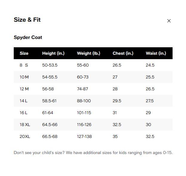Click the Spyder Coat subtitle
Image resolution: width=186 pixels, height=176 pixels.
point(28,37)
